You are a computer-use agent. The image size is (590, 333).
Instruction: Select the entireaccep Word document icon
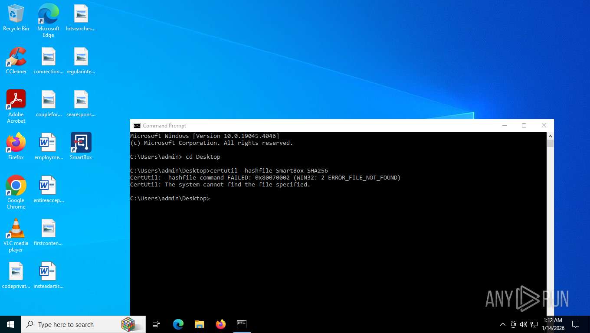click(x=48, y=189)
